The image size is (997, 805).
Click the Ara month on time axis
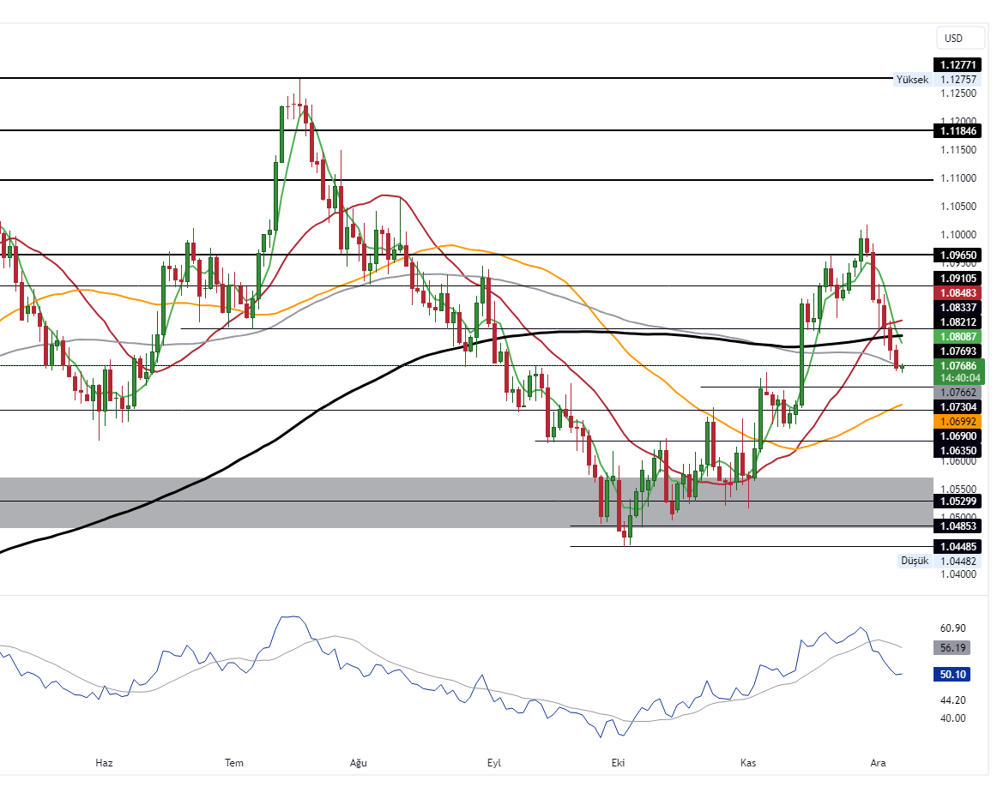[x=878, y=762]
